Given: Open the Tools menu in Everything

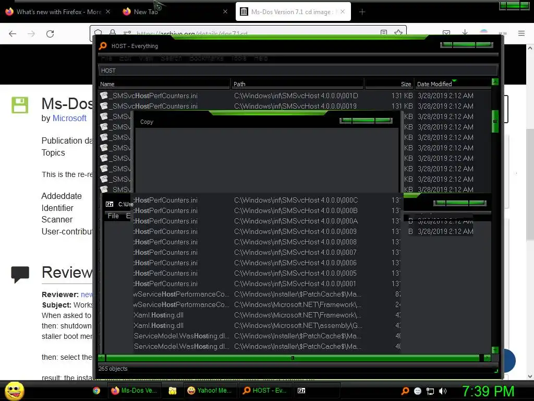Looking at the screenshot, I should click(x=239, y=58).
